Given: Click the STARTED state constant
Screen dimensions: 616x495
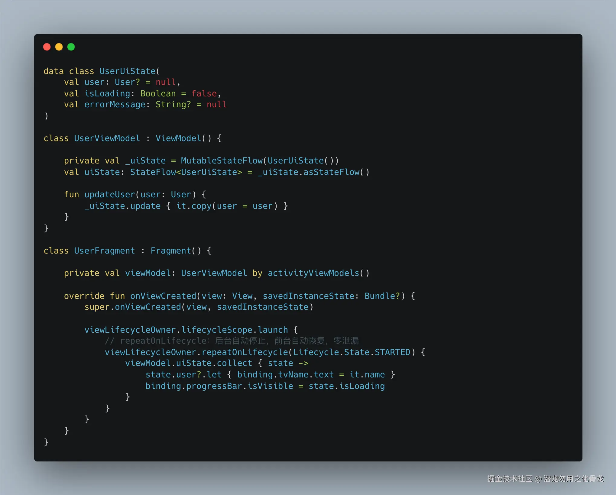Looking at the screenshot, I should coord(392,352).
